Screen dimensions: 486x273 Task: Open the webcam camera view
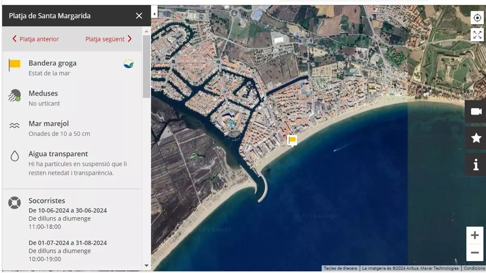[476, 112]
